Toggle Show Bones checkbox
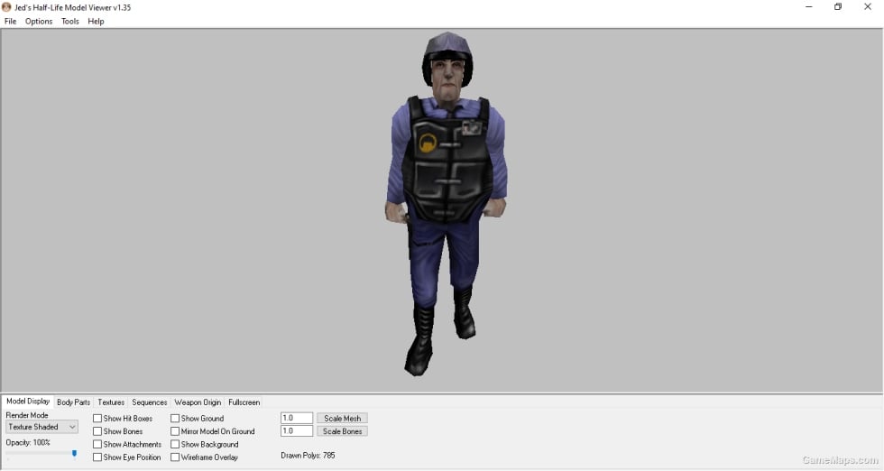This screenshot has width=884, height=471. point(97,431)
